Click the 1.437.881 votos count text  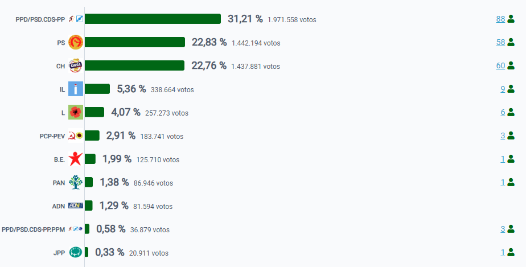pyautogui.click(x=256, y=66)
